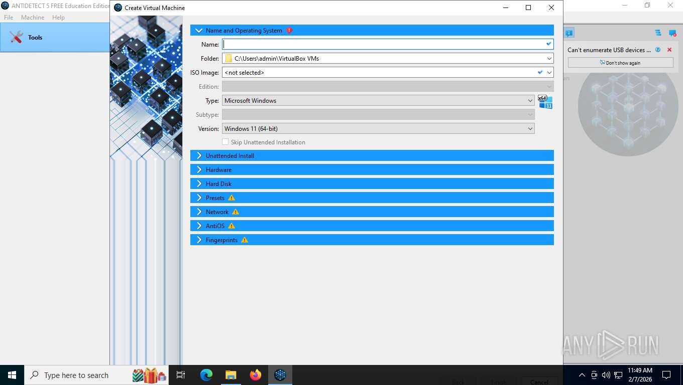The width and height of the screenshot is (683, 385).
Task: Click the blue info notification icon in the main window
Action: [568, 33]
